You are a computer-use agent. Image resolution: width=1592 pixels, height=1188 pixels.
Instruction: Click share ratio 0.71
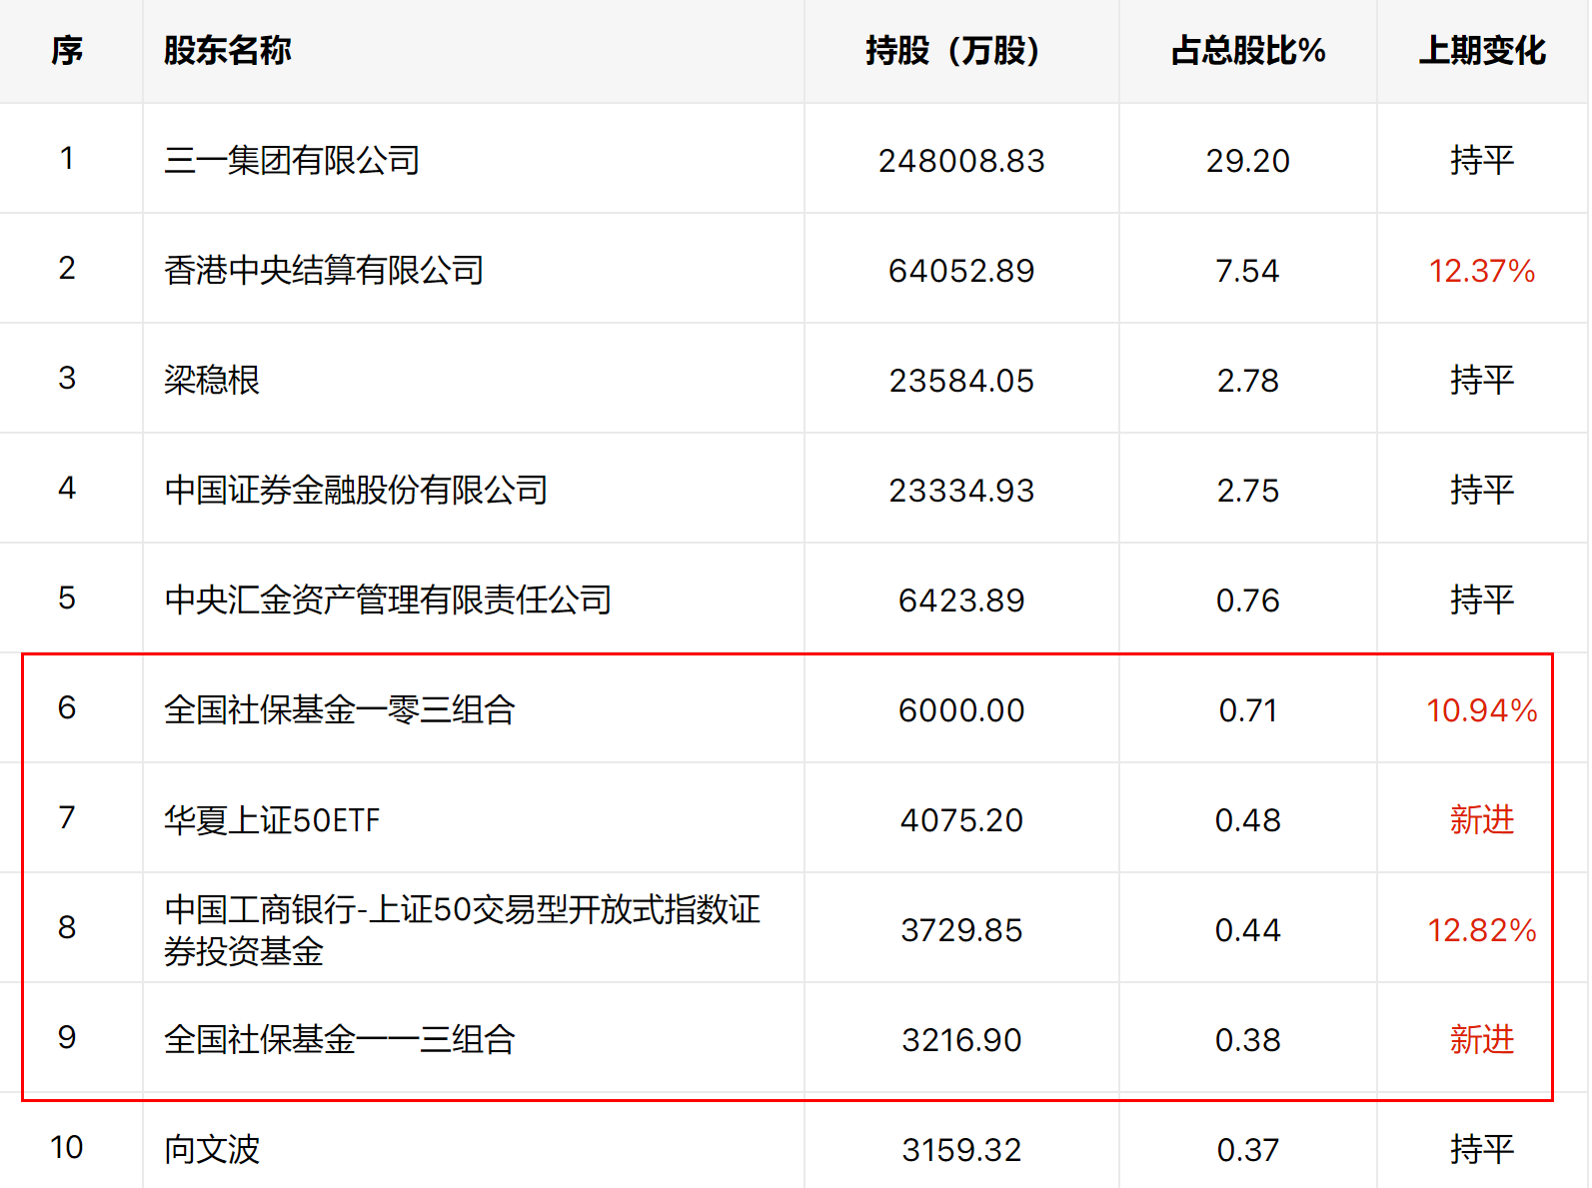(x=1248, y=710)
